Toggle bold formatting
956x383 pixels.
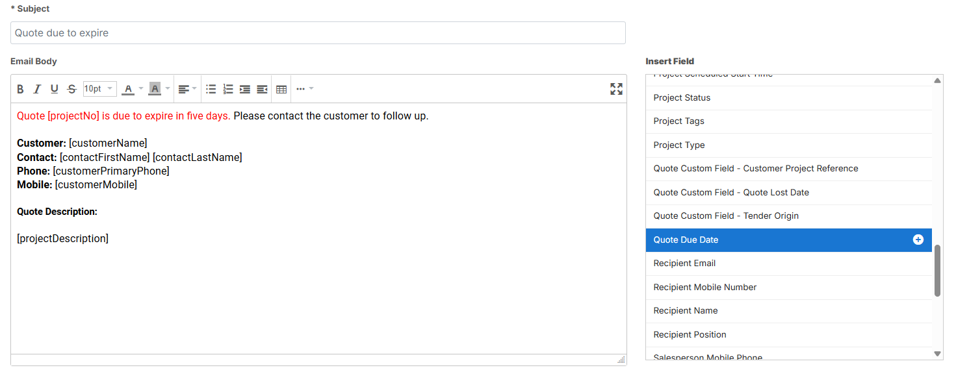pos(20,89)
